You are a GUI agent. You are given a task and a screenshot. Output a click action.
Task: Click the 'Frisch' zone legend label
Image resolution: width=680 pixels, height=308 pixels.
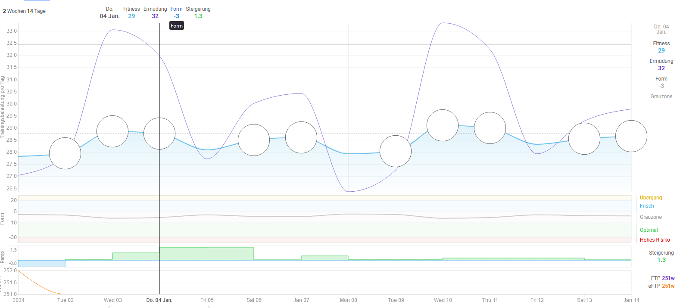(x=647, y=206)
